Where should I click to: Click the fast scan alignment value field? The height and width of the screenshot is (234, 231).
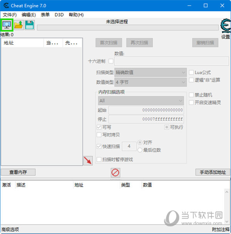[129, 146]
